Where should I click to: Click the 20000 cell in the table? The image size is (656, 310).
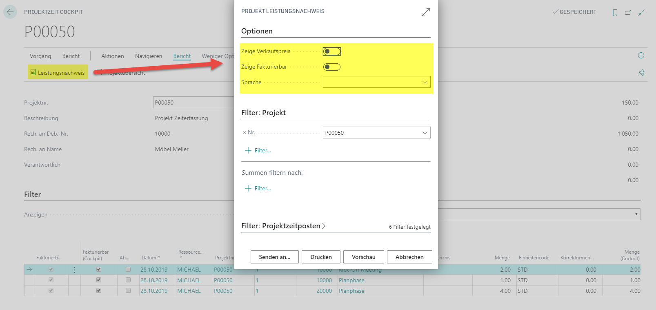[x=324, y=291]
